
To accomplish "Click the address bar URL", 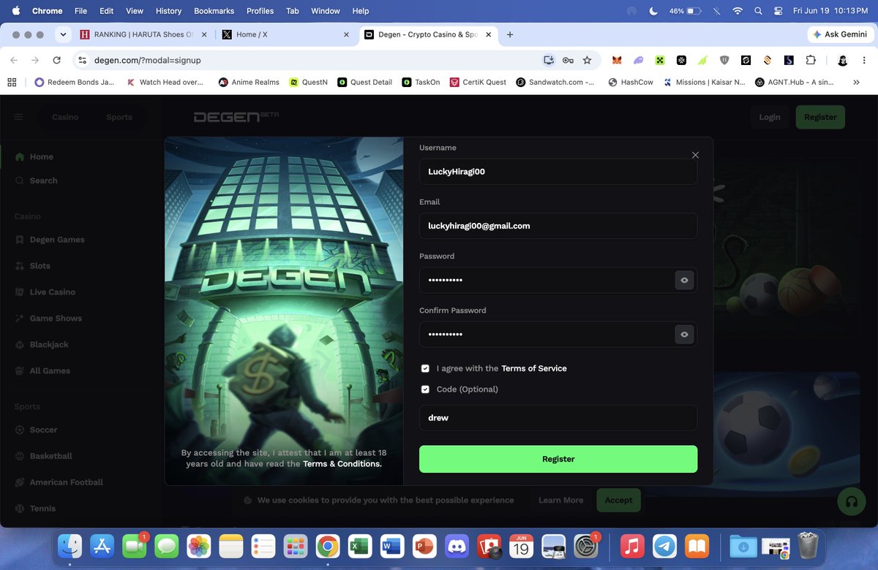I will (x=148, y=60).
